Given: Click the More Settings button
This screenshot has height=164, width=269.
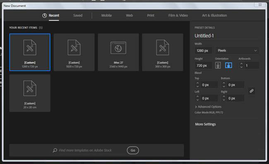Looking at the screenshot, I should pos(205,124).
